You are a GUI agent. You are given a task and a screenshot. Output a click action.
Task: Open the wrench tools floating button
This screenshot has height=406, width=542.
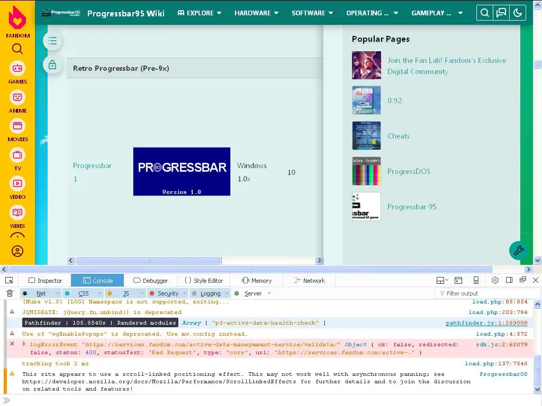pos(518,250)
